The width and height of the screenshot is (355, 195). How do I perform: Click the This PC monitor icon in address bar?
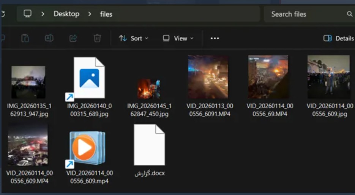pyautogui.click(x=27, y=14)
